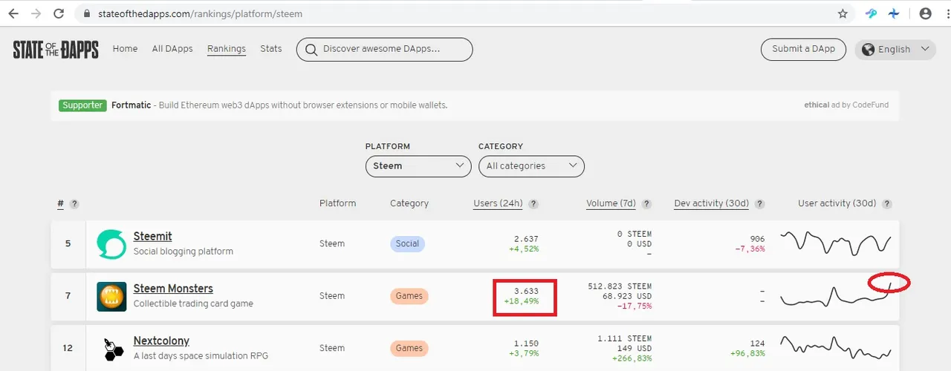Sort by Dev activity (30d) column header
951x371 pixels.
click(x=712, y=203)
